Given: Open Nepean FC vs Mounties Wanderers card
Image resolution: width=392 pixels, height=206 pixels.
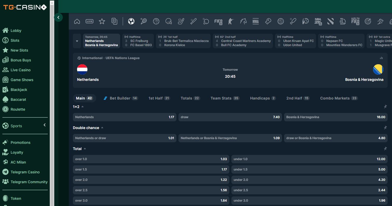Looking at the screenshot, I should point(341,41).
